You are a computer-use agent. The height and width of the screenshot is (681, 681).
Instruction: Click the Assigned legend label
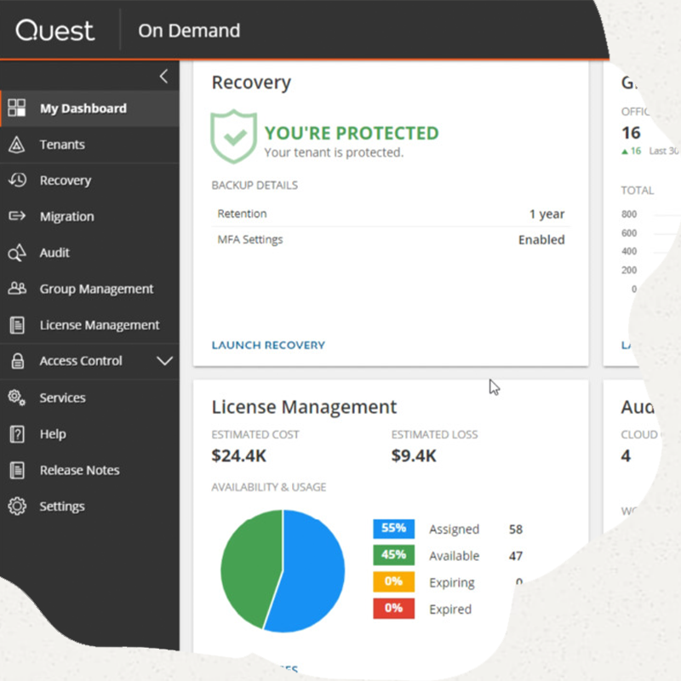point(455,529)
